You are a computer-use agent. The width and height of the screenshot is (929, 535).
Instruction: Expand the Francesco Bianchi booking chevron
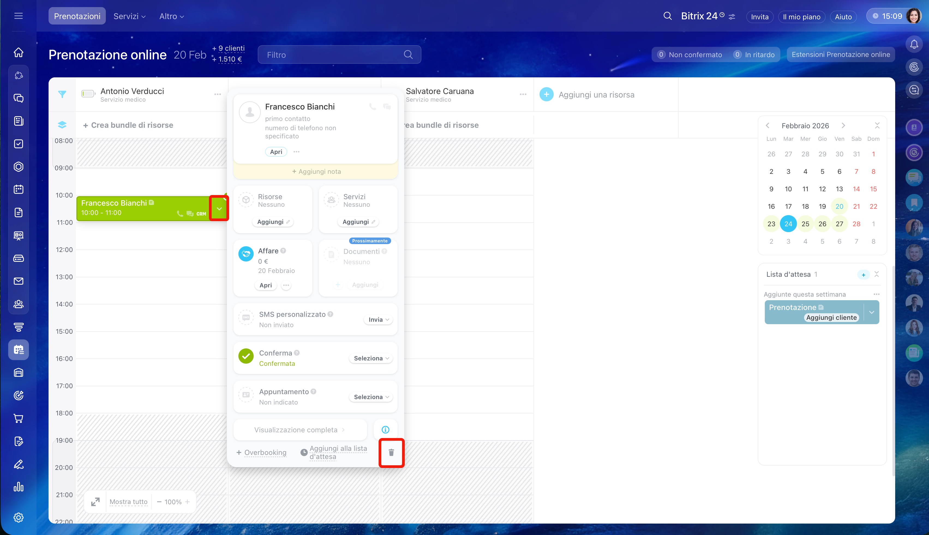(219, 208)
